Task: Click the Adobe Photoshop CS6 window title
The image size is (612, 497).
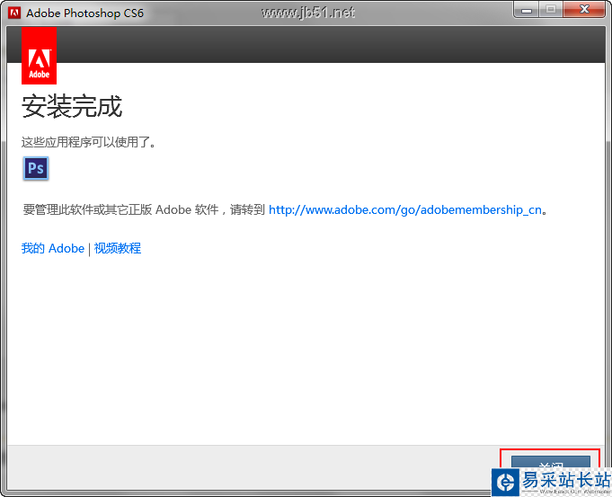Action: point(84,13)
